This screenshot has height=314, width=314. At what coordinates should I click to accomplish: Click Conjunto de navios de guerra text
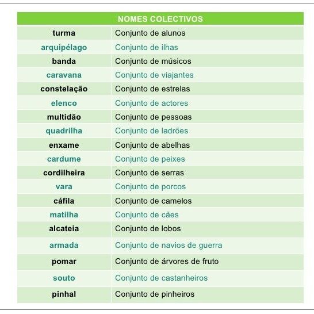[169, 246]
